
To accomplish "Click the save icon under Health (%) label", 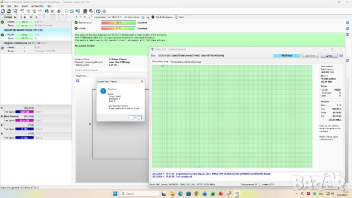I will tap(78, 81).
